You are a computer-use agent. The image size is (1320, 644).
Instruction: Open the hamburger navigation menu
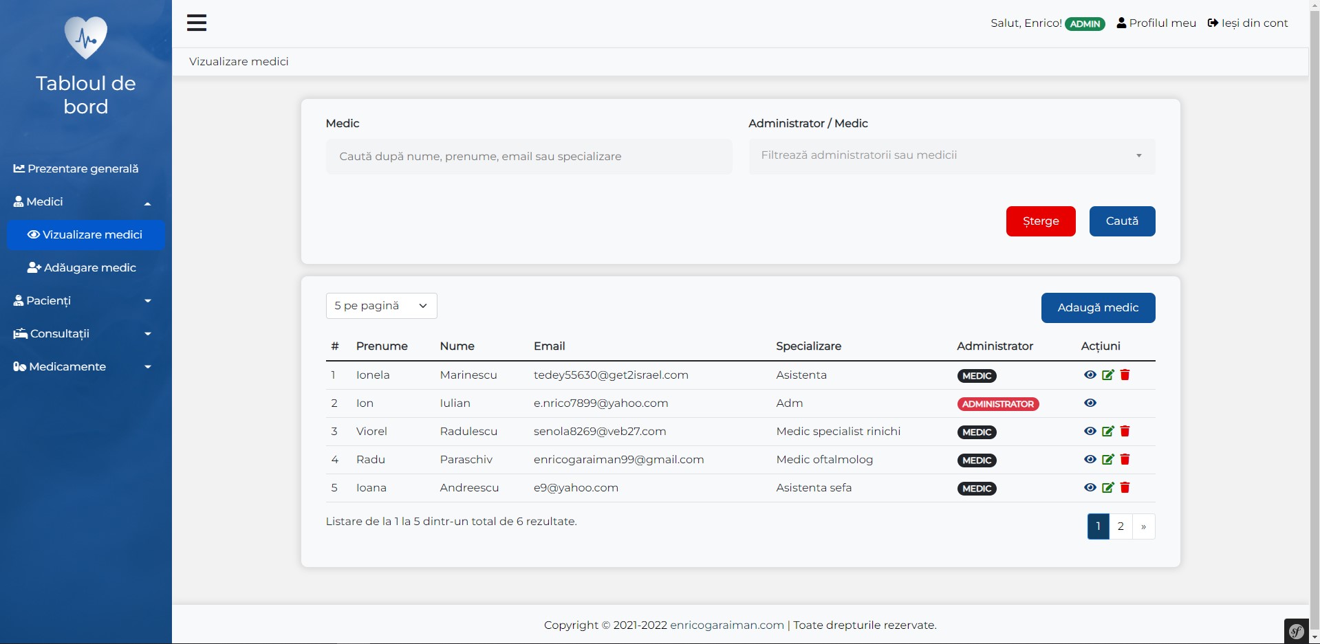click(x=197, y=23)
